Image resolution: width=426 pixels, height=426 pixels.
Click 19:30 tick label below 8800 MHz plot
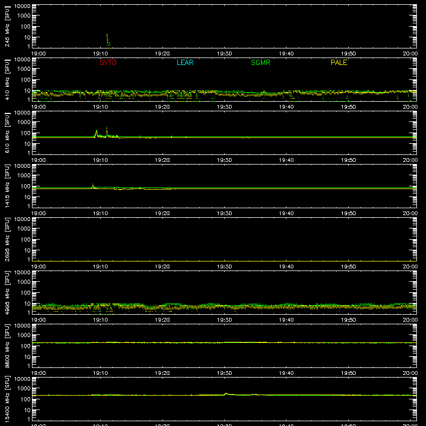click(224, 373)
